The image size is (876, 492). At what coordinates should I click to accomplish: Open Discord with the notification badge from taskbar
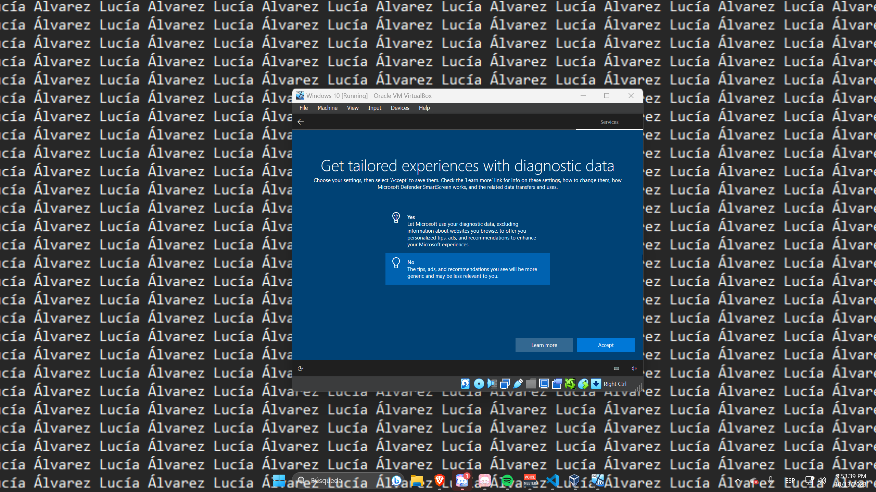(x=462, y=481)
